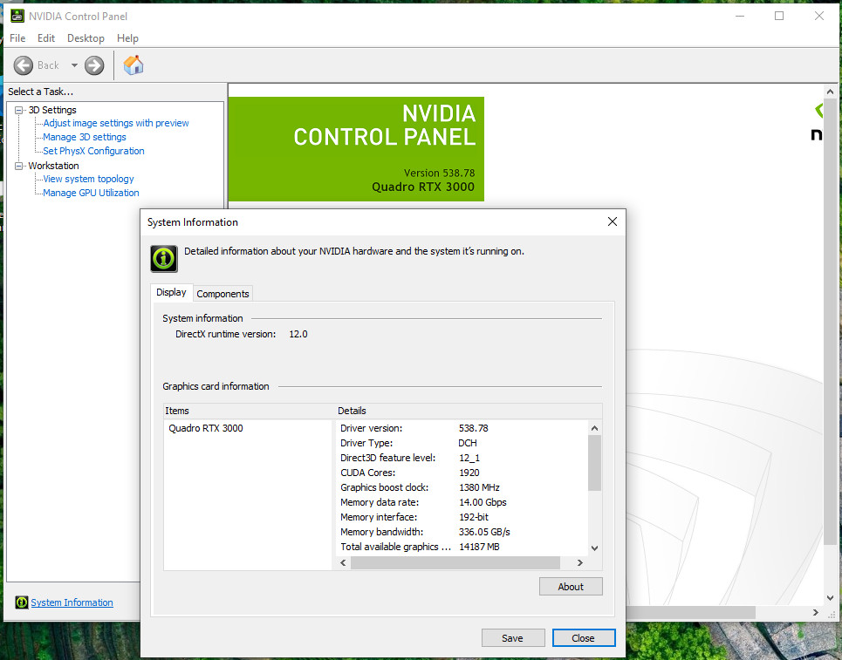842x660 pixels.
Task: Click the details list horizontal scrollbar thumb
Action: pyautogui.click(x=455, y=562)
